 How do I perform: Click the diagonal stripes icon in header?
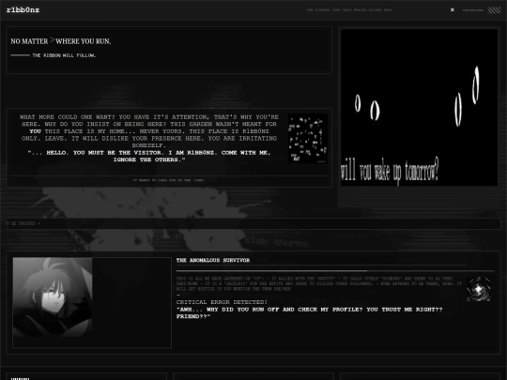pos(494,10)
